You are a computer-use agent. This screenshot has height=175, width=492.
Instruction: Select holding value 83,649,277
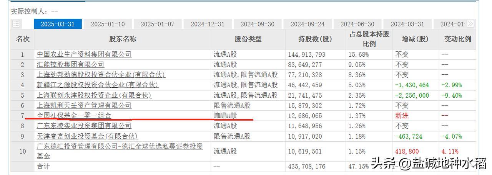pos(305,64)
